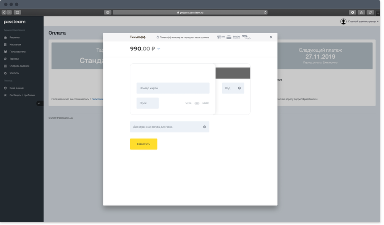Click the База знаний lifebuoy icon
Viewport: 384px width, 225px height.
pos(5,88)
